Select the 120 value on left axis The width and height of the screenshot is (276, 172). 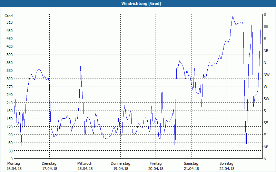click(x=10, y=127)
